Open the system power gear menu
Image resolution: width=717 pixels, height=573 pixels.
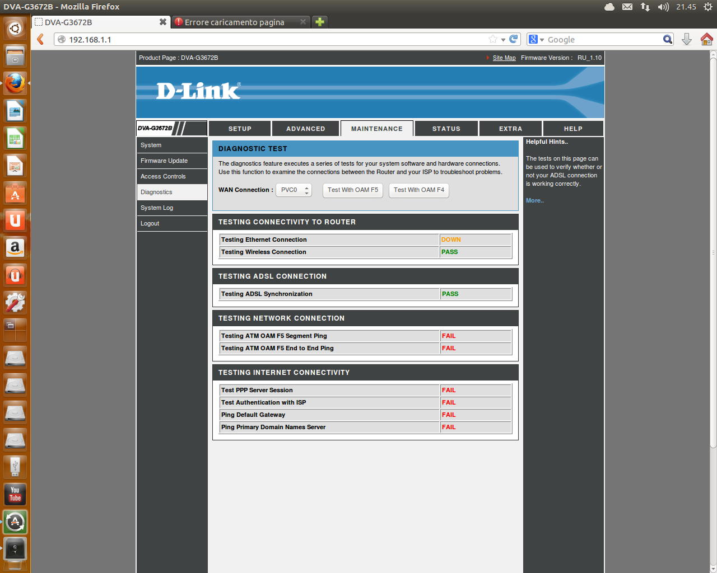tap(708, 7)
